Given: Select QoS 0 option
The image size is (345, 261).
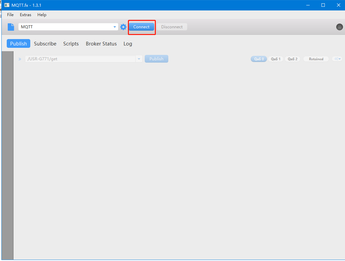Looking at the screenshot, I should (259, 59).
